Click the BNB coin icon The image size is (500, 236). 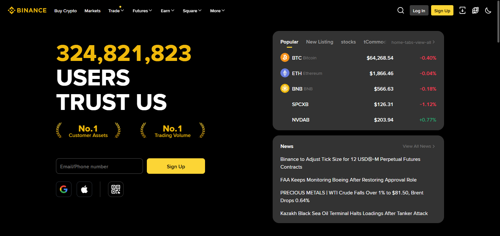point(285,89)
